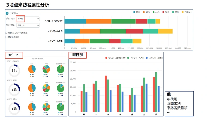The image size is (211, 118).
Task: Tick the 構成比を表示 checkbox
Action: point(6,37)
